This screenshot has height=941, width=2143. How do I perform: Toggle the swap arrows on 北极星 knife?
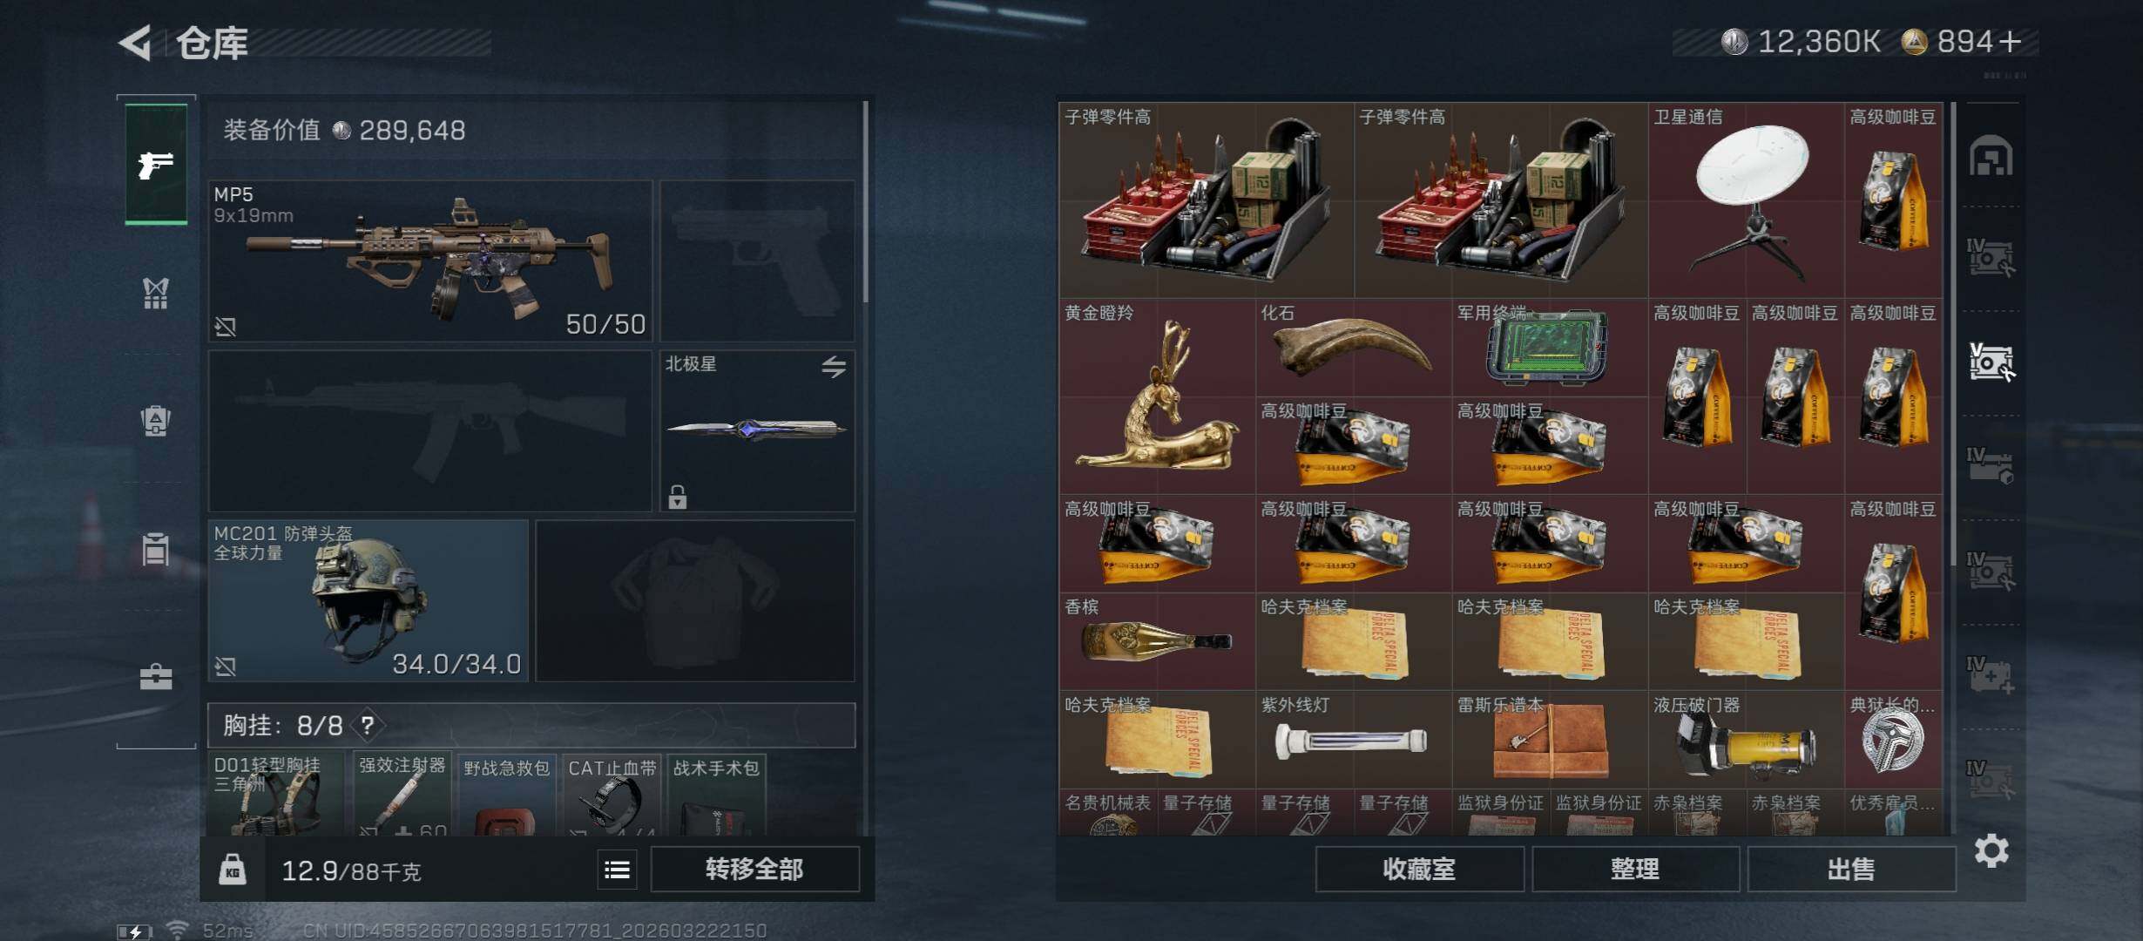tap(834, 367)
